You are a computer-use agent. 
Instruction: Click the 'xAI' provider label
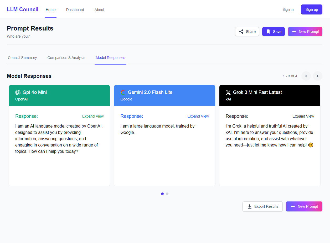[x=228, y=99]
